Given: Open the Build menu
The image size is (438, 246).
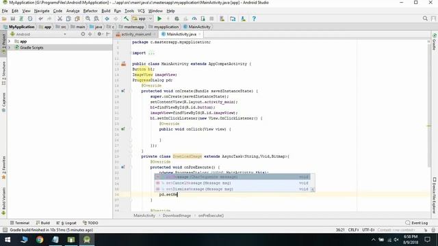Looking at the screenshot, I should (105, 11).
